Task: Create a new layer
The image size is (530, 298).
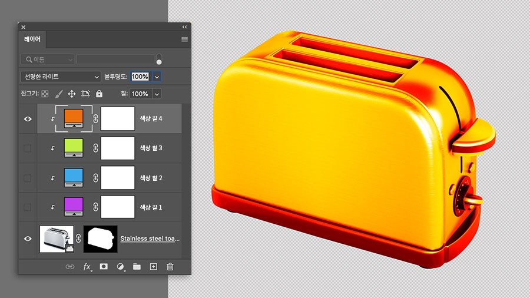Action: [154, 267]
